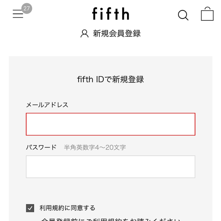Click the 半角英数字4〜20文字 hint text

[x=95, y=148]
